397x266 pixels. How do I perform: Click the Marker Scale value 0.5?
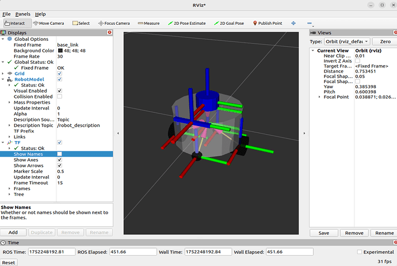[60, 171]
